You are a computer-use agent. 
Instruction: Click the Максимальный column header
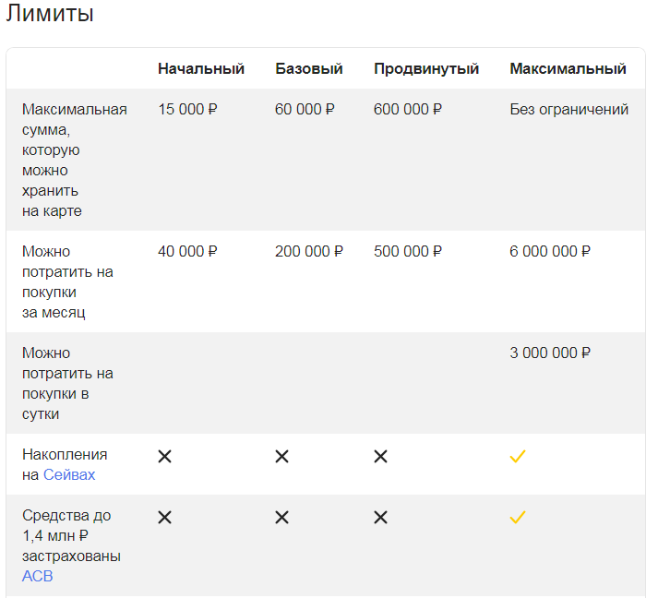[x=568, y=68]
